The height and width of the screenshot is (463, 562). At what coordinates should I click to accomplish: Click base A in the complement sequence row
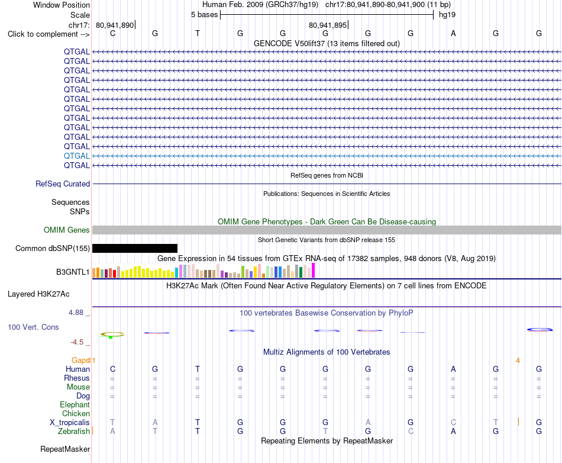click(453, 33)
